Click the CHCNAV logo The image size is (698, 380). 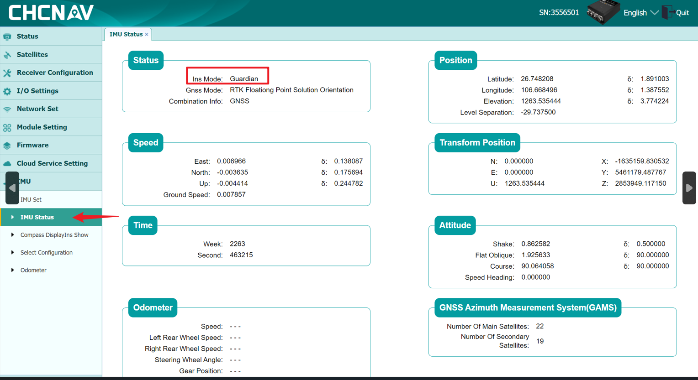(51, 13)
